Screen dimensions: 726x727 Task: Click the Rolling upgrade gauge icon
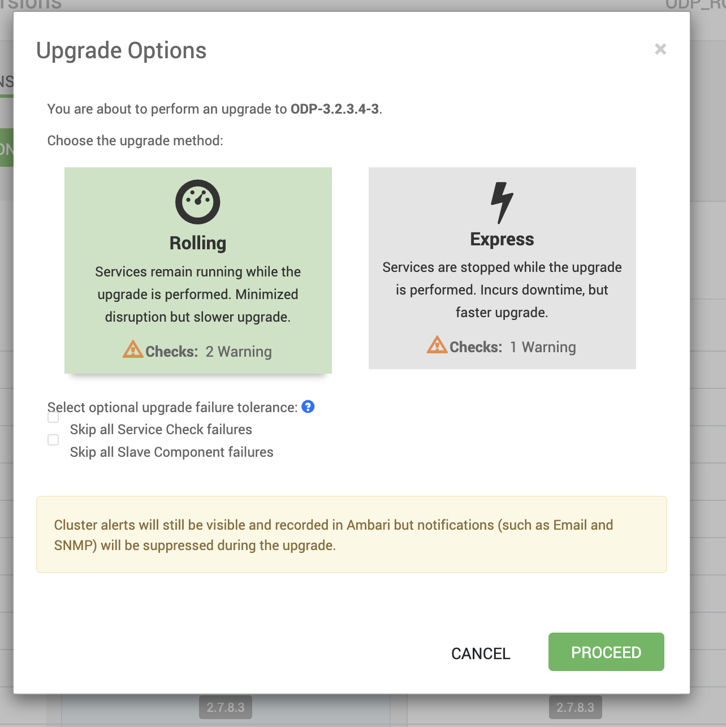click(197, 202)
